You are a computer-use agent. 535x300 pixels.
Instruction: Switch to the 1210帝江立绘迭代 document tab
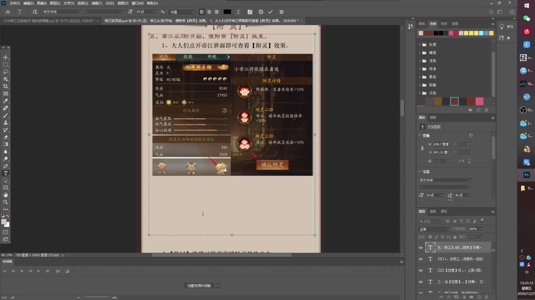click(48, 20)
